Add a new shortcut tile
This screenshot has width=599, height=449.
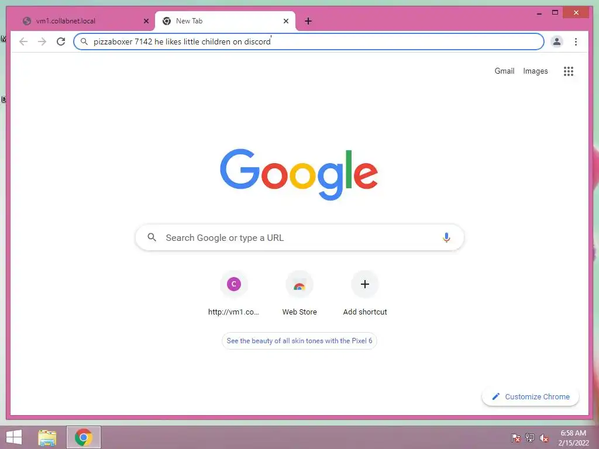pos(365,293)
